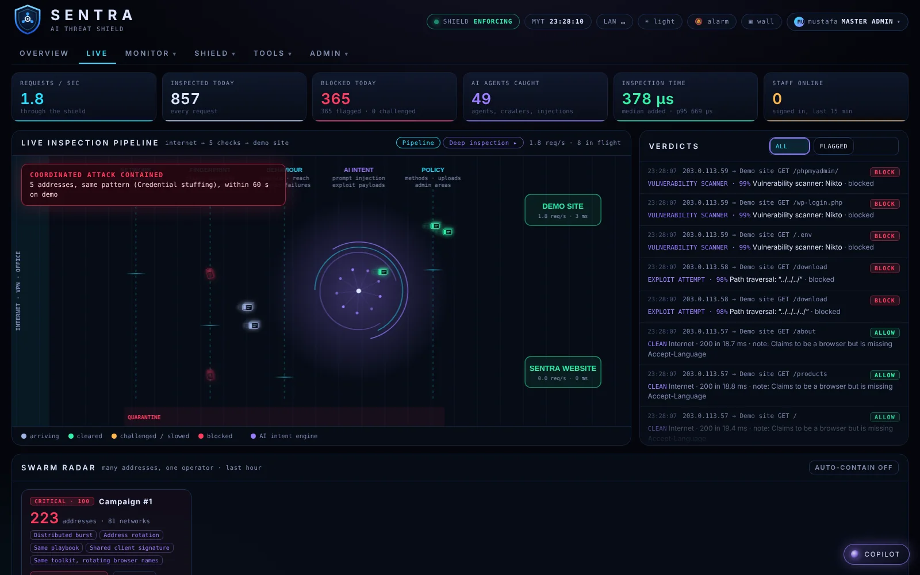Open the Inspection Time 378 µs card
Image resolution: width=920 pixels, height=575 pixels.
(685, 97)
